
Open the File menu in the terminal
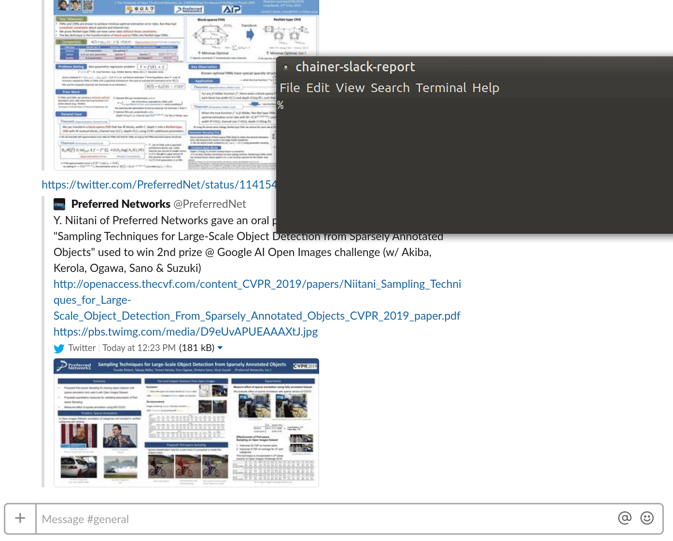point(290,88)
